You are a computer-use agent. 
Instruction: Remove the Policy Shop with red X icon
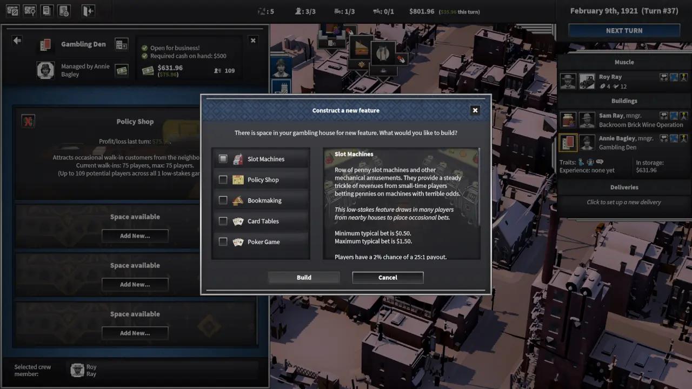click(x=28, y=122)
